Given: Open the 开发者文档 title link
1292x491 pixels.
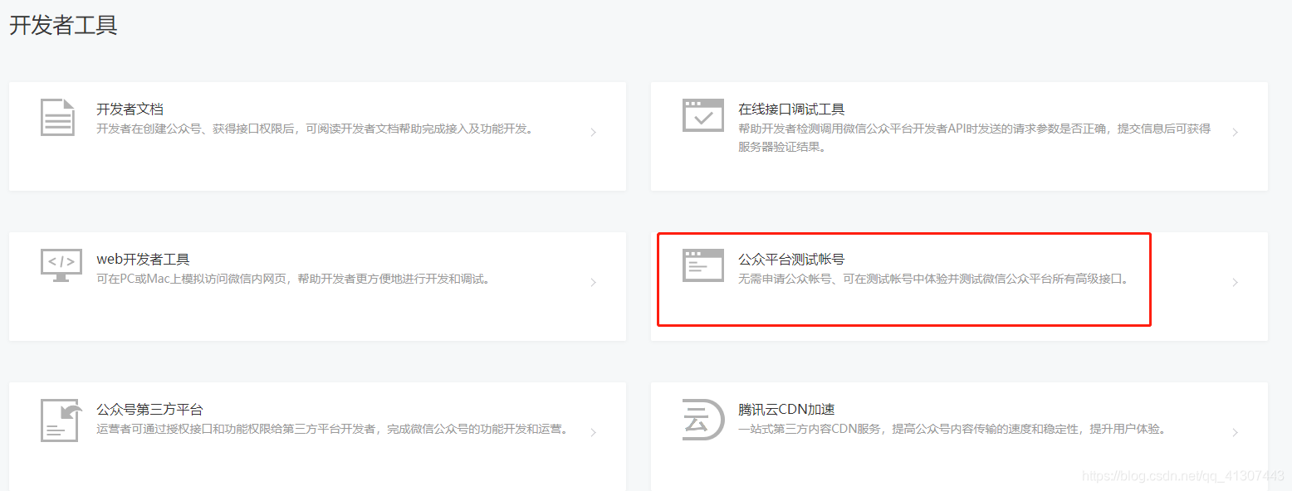Looking at the screenshot, I should (130, 109).
